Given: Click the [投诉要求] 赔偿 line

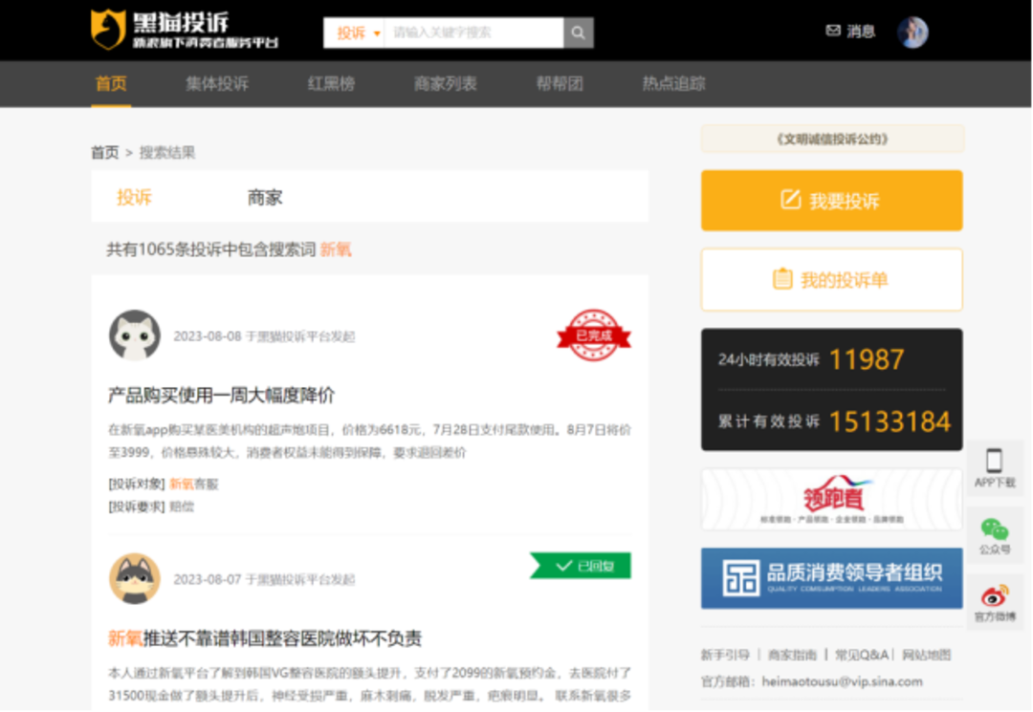Looking at the screenshot, I should 151,507.
